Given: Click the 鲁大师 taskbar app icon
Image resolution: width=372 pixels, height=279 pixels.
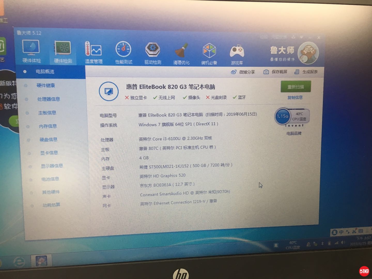Looking at the screenshot, I should pos(41,261).
